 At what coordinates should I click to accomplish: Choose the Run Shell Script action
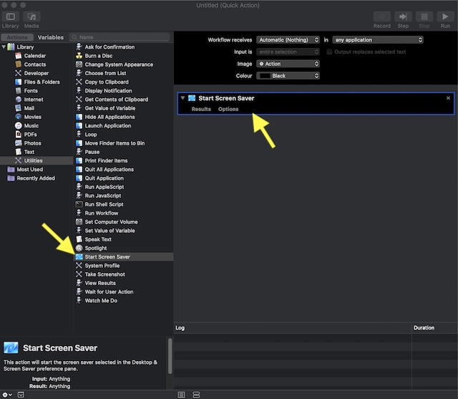tap(104, 204)
